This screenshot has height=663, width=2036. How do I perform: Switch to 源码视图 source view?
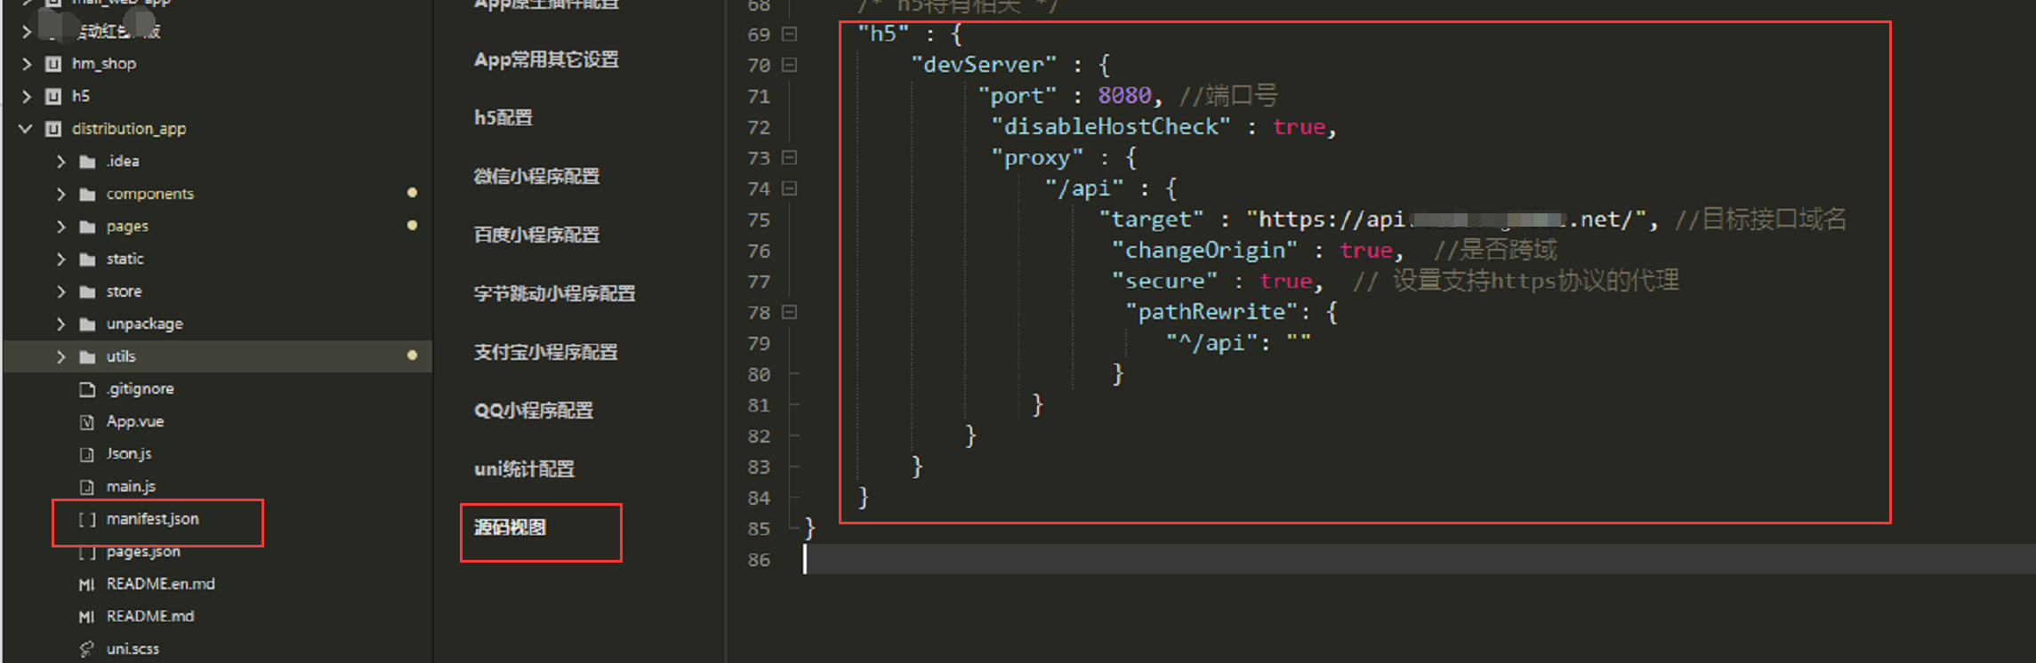point(510,528)
